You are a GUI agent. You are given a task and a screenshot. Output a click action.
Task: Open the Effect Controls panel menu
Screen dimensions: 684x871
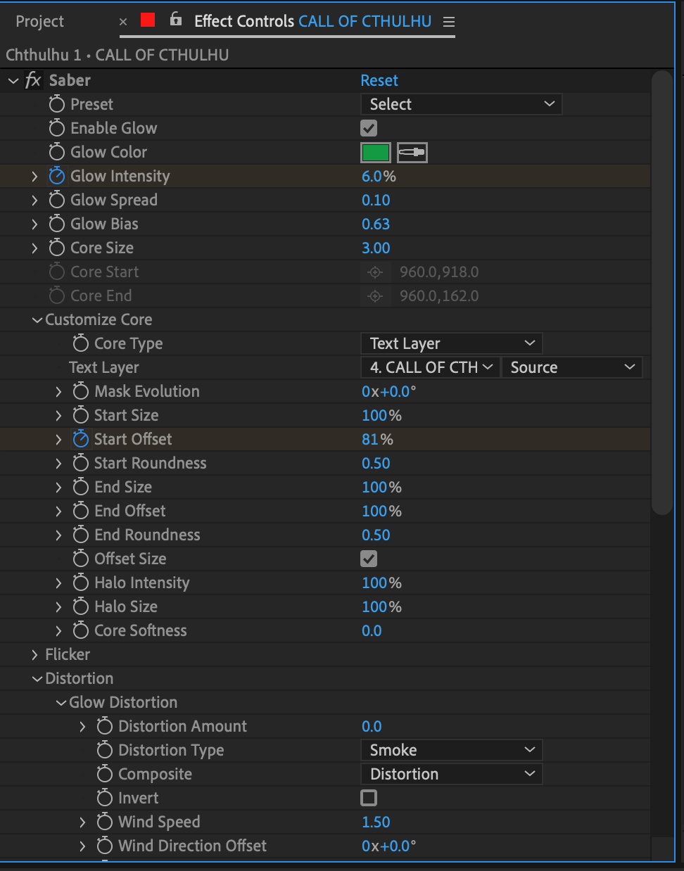[x=449, y=22]
